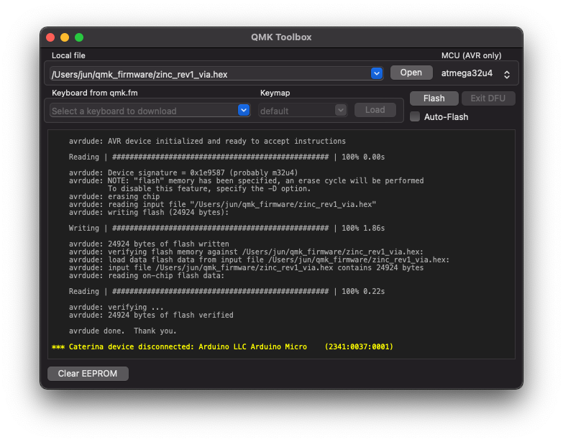Click the '24924 bytes of flash written' line
Image resolution: width=563 pixels, height=442 pixels.
pyautogui.click(x=149, y=244)
